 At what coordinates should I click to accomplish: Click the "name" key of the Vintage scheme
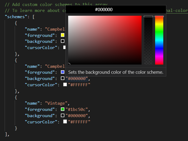tap(32, 103)
